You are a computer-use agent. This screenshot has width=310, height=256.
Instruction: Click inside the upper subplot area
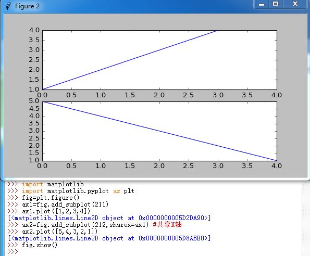pos(159,60)
